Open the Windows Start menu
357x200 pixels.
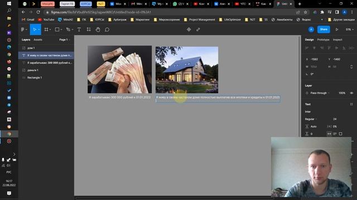[x=9, y=3]
